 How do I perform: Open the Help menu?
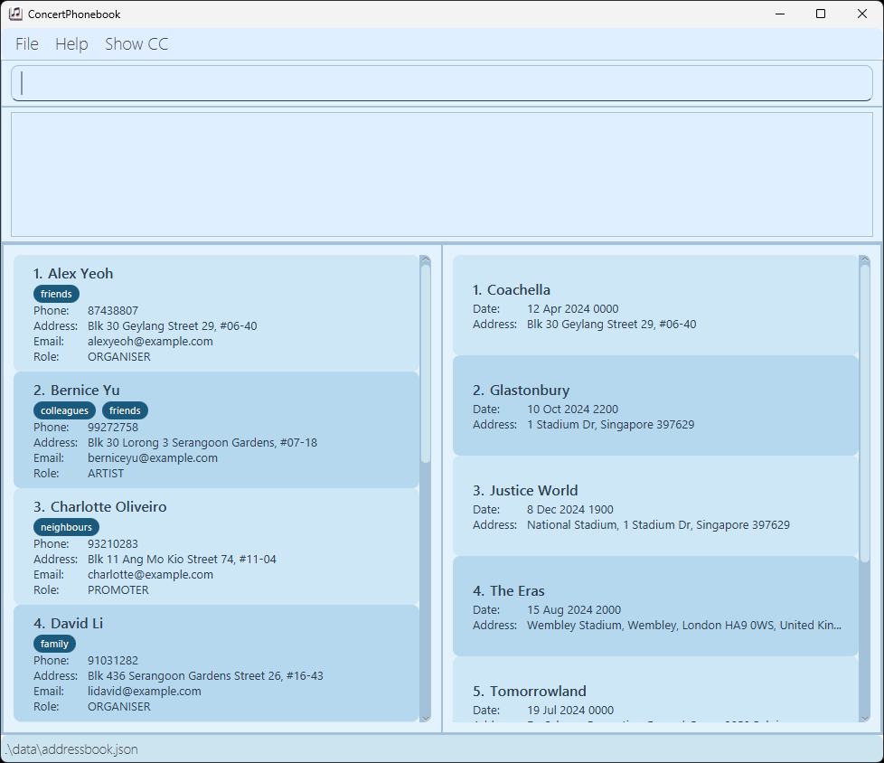[71, 44]
